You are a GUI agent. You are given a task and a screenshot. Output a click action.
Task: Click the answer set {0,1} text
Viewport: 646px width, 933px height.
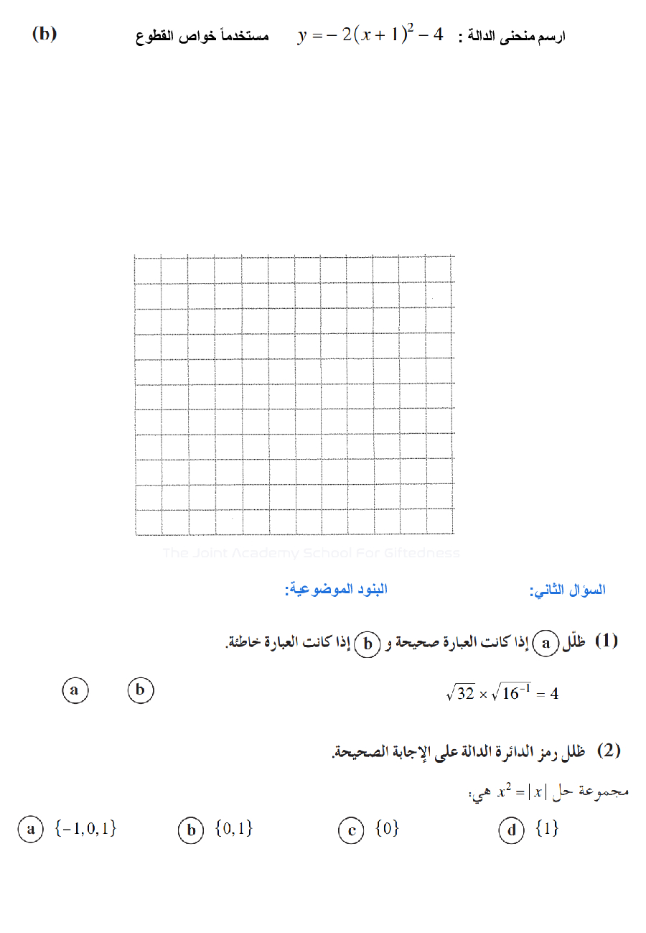(233, 829)
